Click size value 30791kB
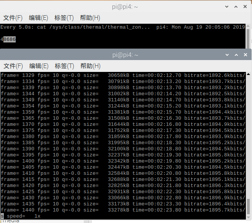The image size is (252, 223). (119, 81)
